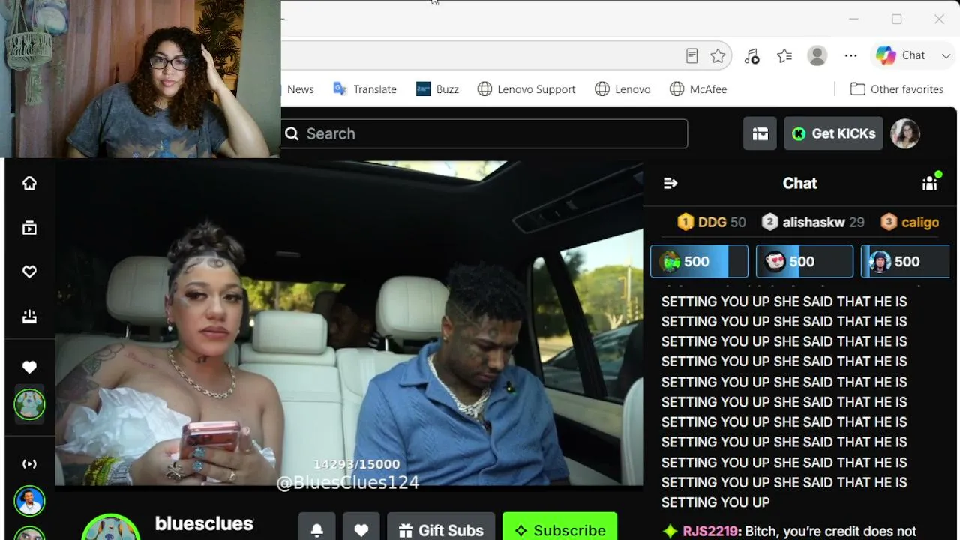Screen dimensions: 960x540
Task: Open the blue-ringed man avatar in sidebar
Action: coord(29,501)
